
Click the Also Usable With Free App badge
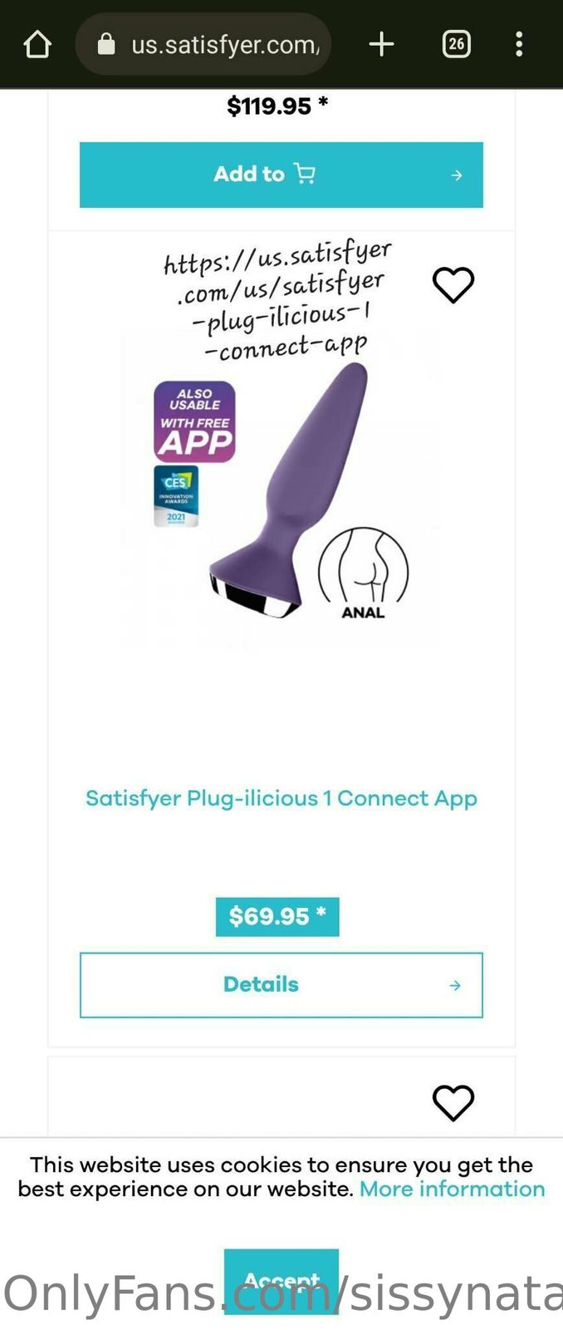coord(194,422)
